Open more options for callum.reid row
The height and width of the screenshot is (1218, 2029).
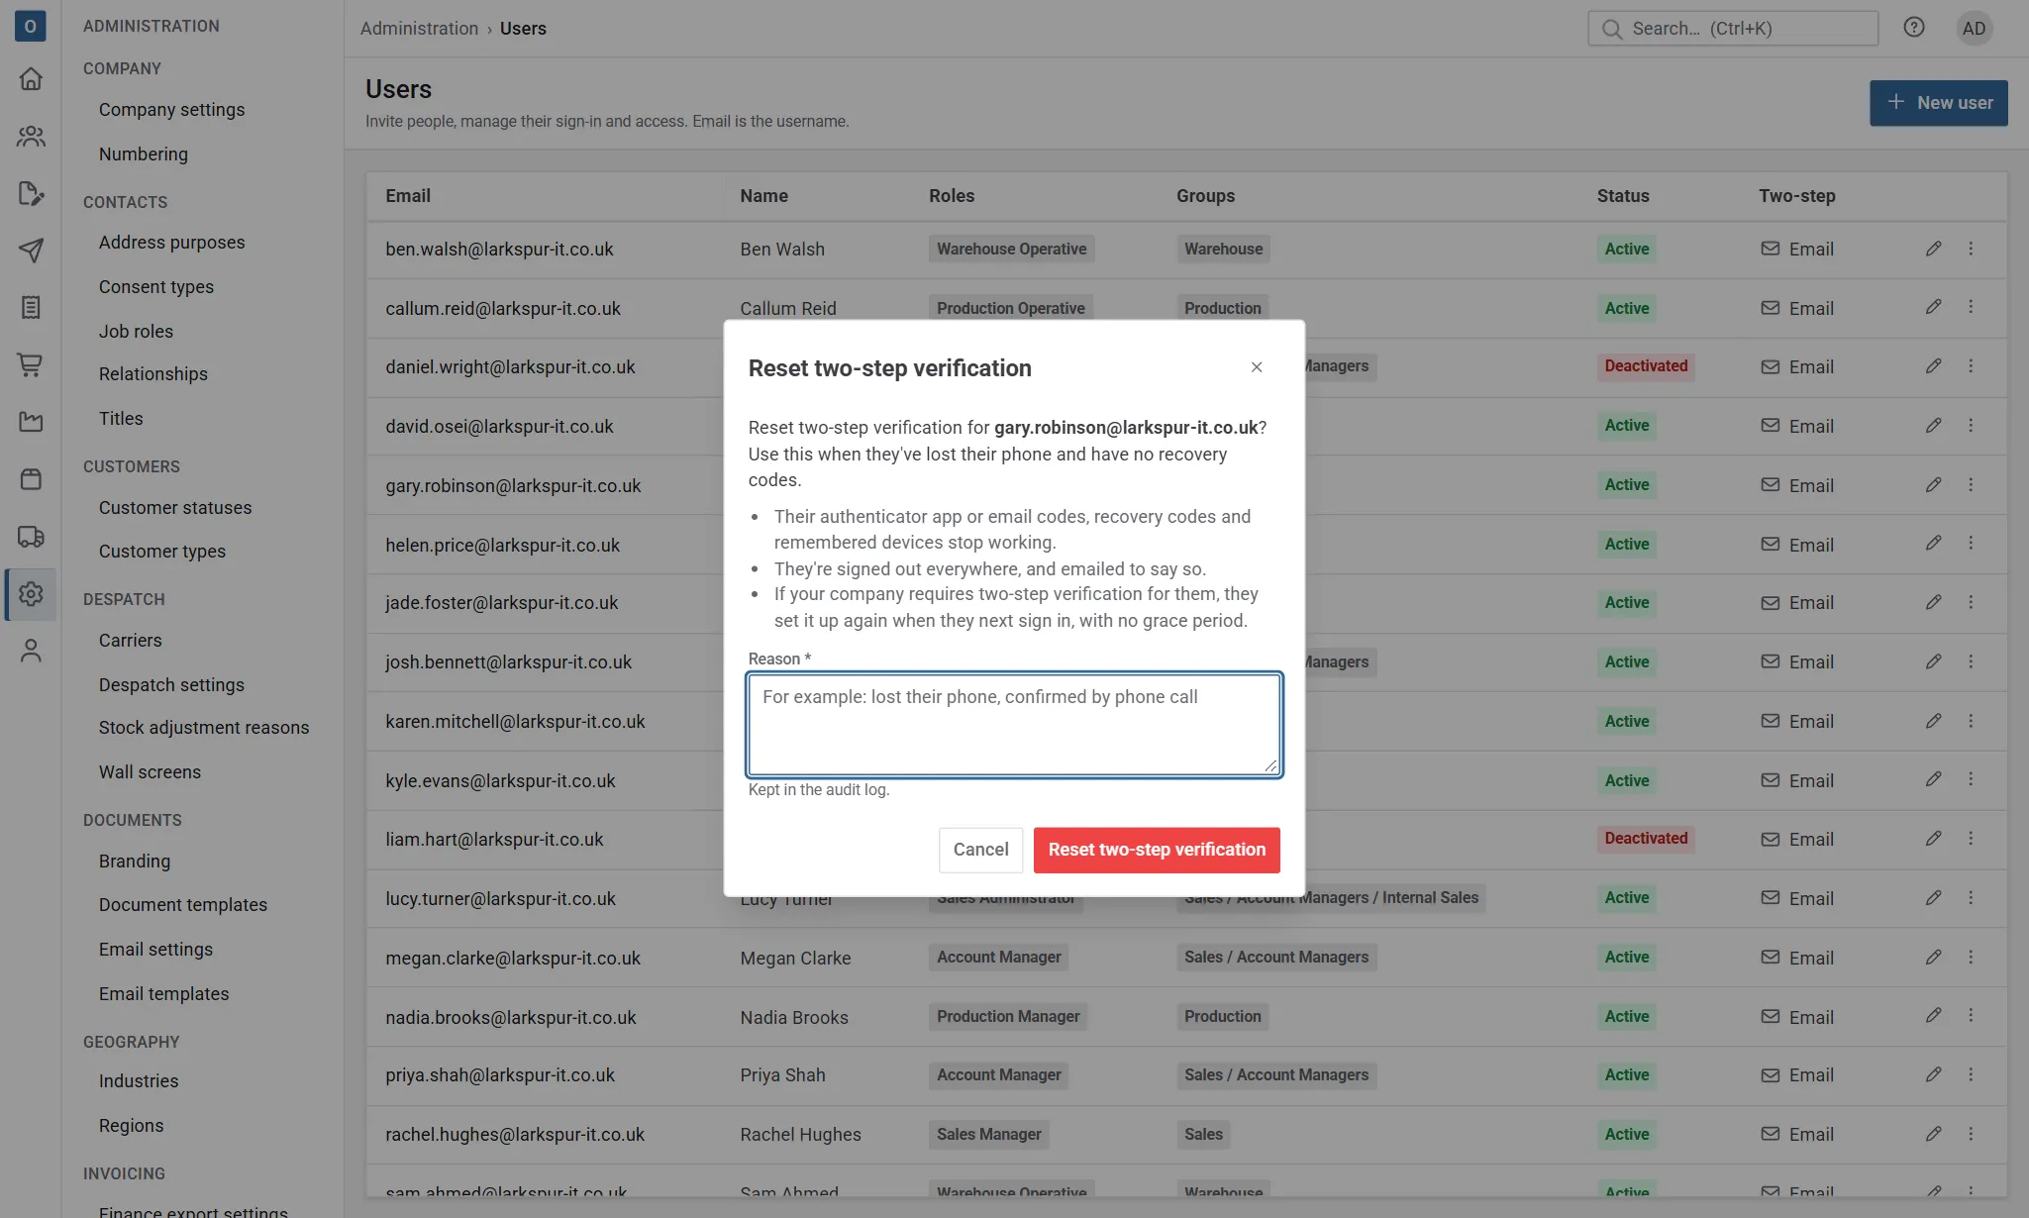[1971, 307]
